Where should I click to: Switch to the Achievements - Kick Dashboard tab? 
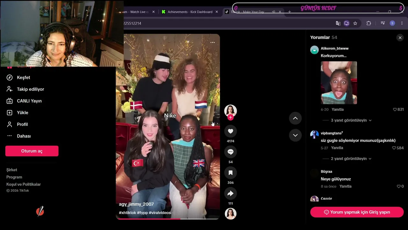pos(190,12)
